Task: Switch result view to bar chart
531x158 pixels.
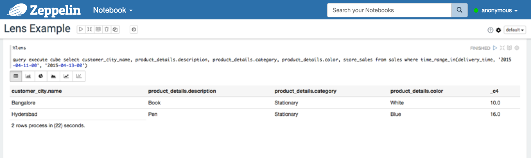Action: click(x=28, y=76)
